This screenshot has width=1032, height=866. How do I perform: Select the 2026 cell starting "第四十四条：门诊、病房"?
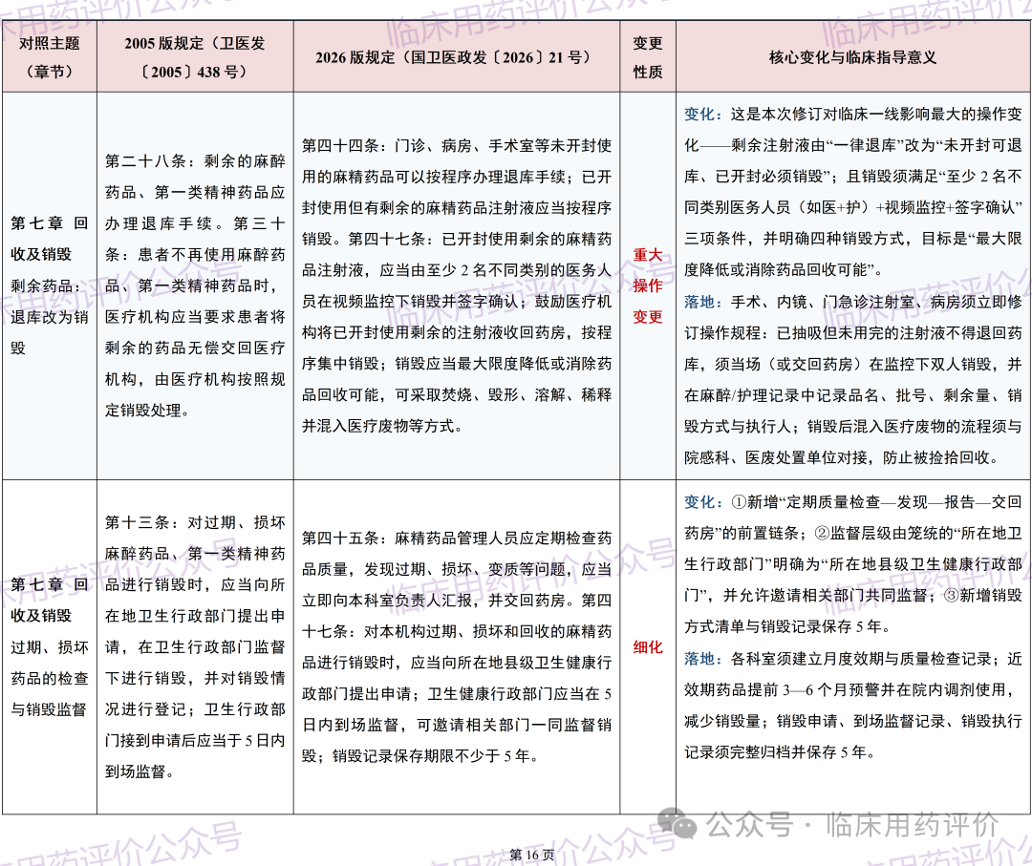coord(456,285)
